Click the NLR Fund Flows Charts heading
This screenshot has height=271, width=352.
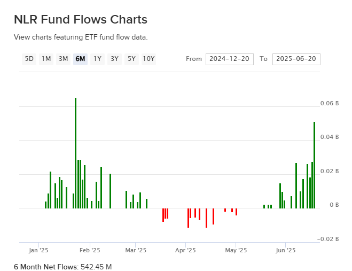(x=80, y=20)
